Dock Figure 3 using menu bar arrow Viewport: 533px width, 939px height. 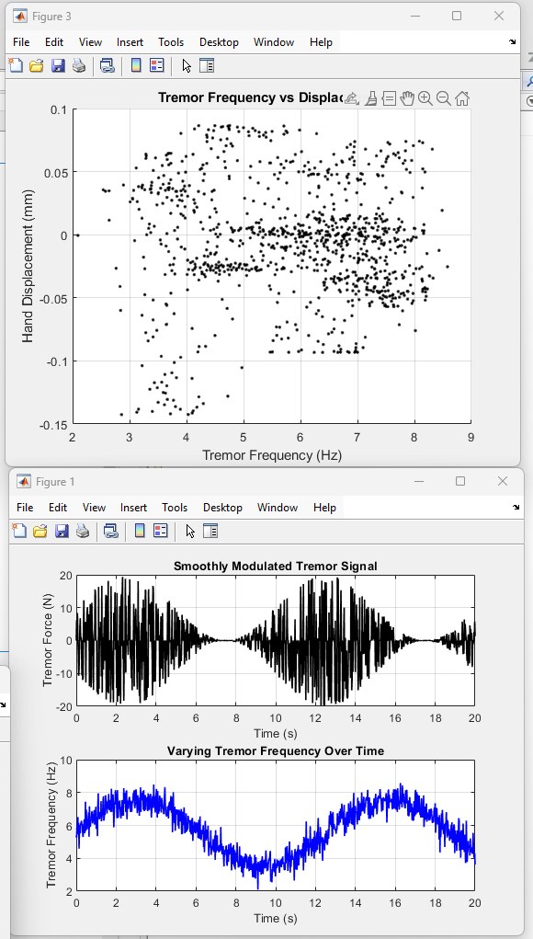point(512,42)
